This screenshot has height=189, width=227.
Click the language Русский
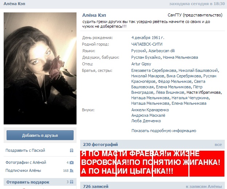[x=138, y=51]
